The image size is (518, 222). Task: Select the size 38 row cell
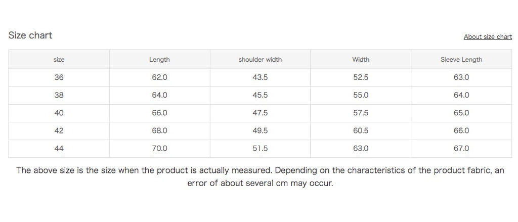pyautogui.click(x=59, y=95)
